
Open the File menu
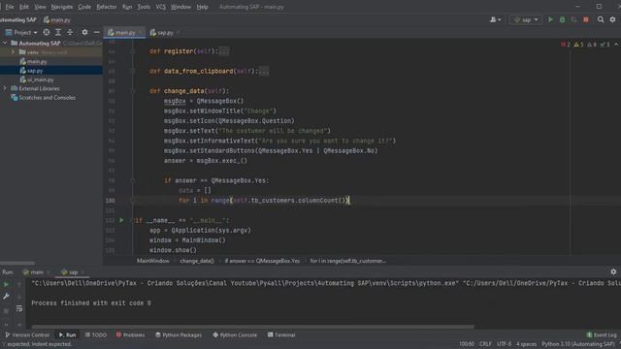[x=10, y=7]
